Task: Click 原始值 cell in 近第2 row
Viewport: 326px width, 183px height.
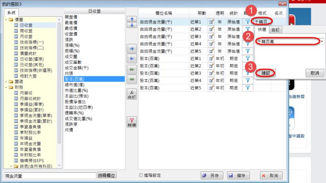Action: (x=233, y=29)
